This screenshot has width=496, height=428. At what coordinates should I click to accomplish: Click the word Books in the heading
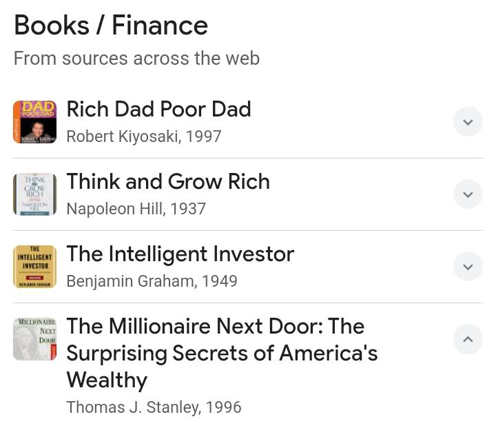(x=52, y=26)
